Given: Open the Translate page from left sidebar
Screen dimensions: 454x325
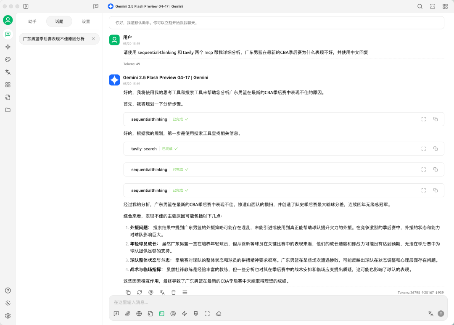Looking at the screenshot, I should pyautogui.click(x=8, y=72).
